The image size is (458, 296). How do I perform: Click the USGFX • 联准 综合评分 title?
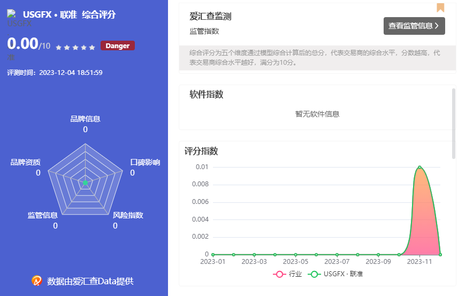(x=69, y=14)
